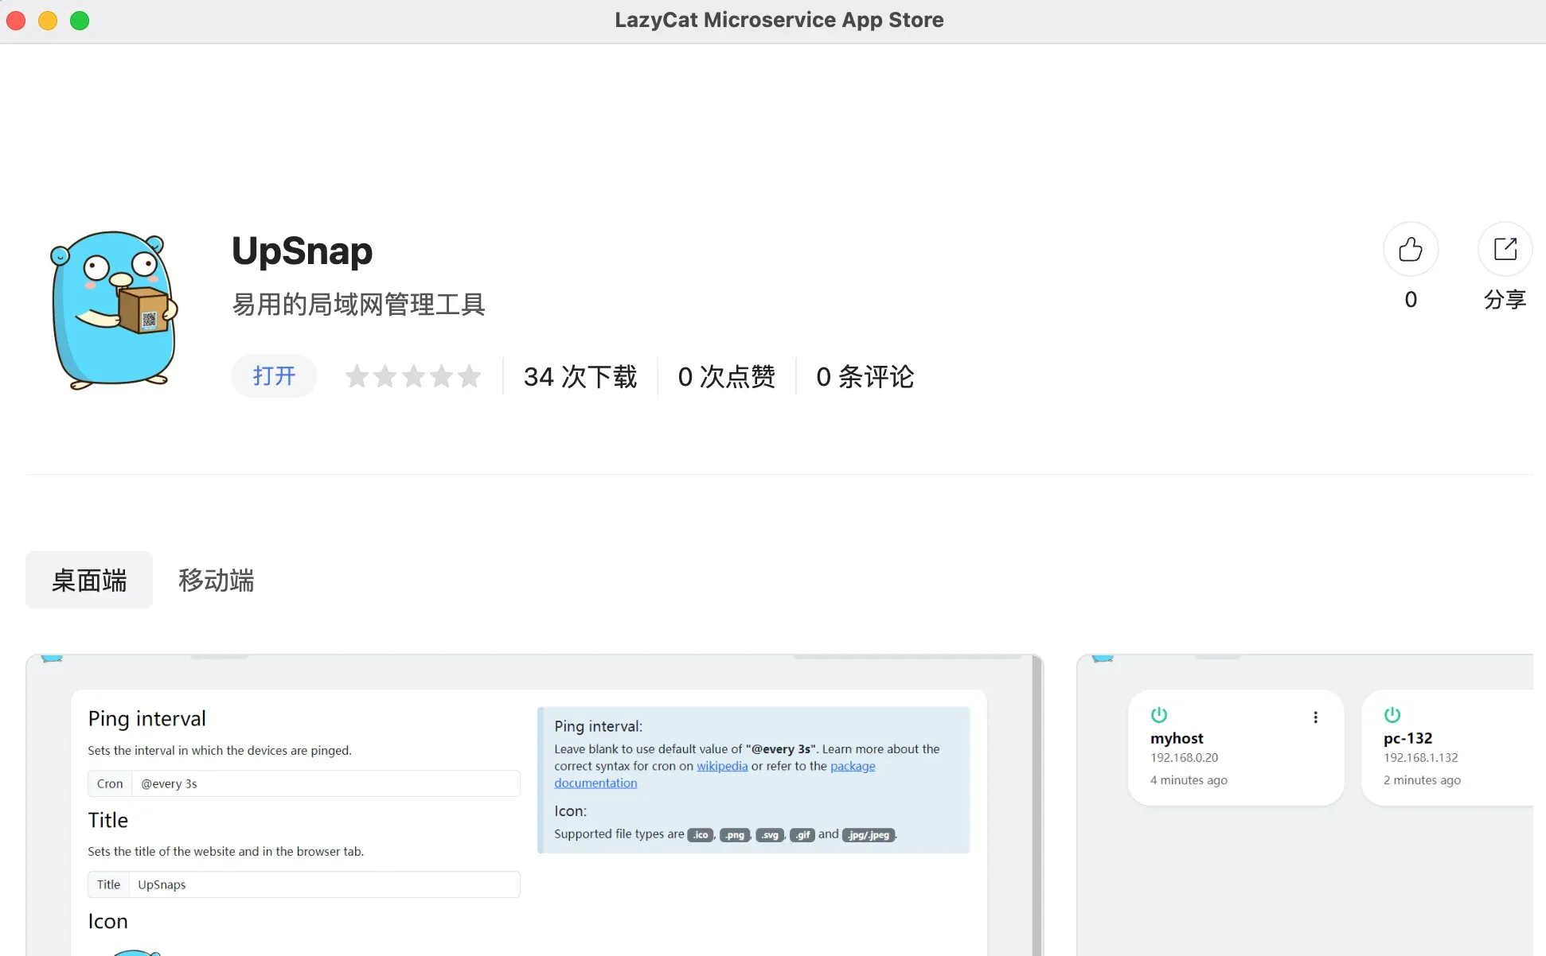Click the fourth rating star
Image resolution: width=1546 pixels, height=956 pixels.
coord(441,376)
